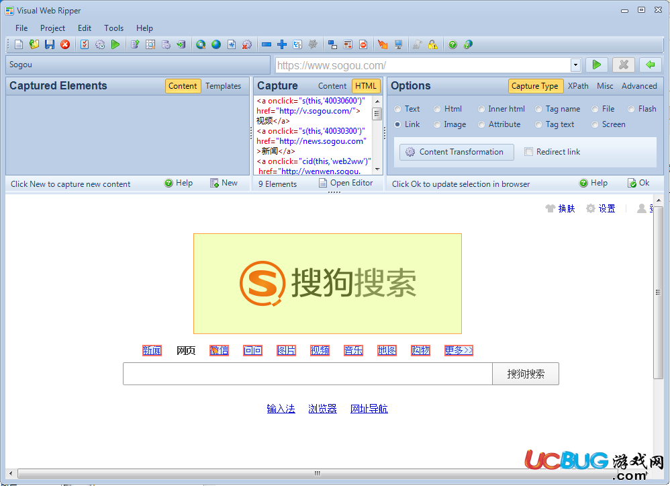Open the Project menu
This screenshot has width=670, height=486.
pyautogui.click(x=52, y=28)
